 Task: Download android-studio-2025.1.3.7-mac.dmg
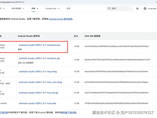[38, 72]
